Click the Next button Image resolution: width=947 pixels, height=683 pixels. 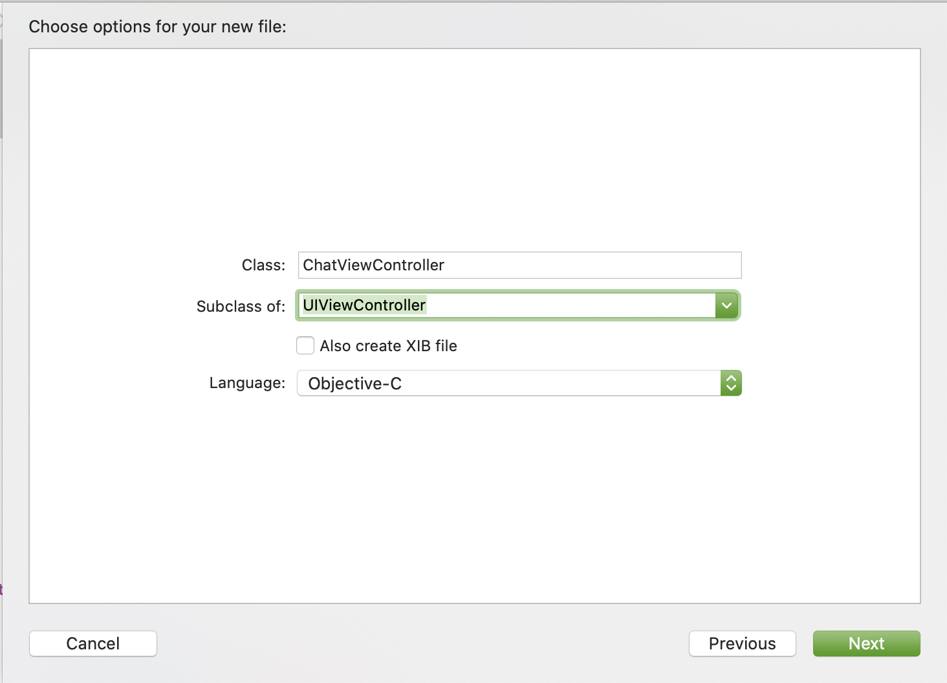(x=866, y=644)
